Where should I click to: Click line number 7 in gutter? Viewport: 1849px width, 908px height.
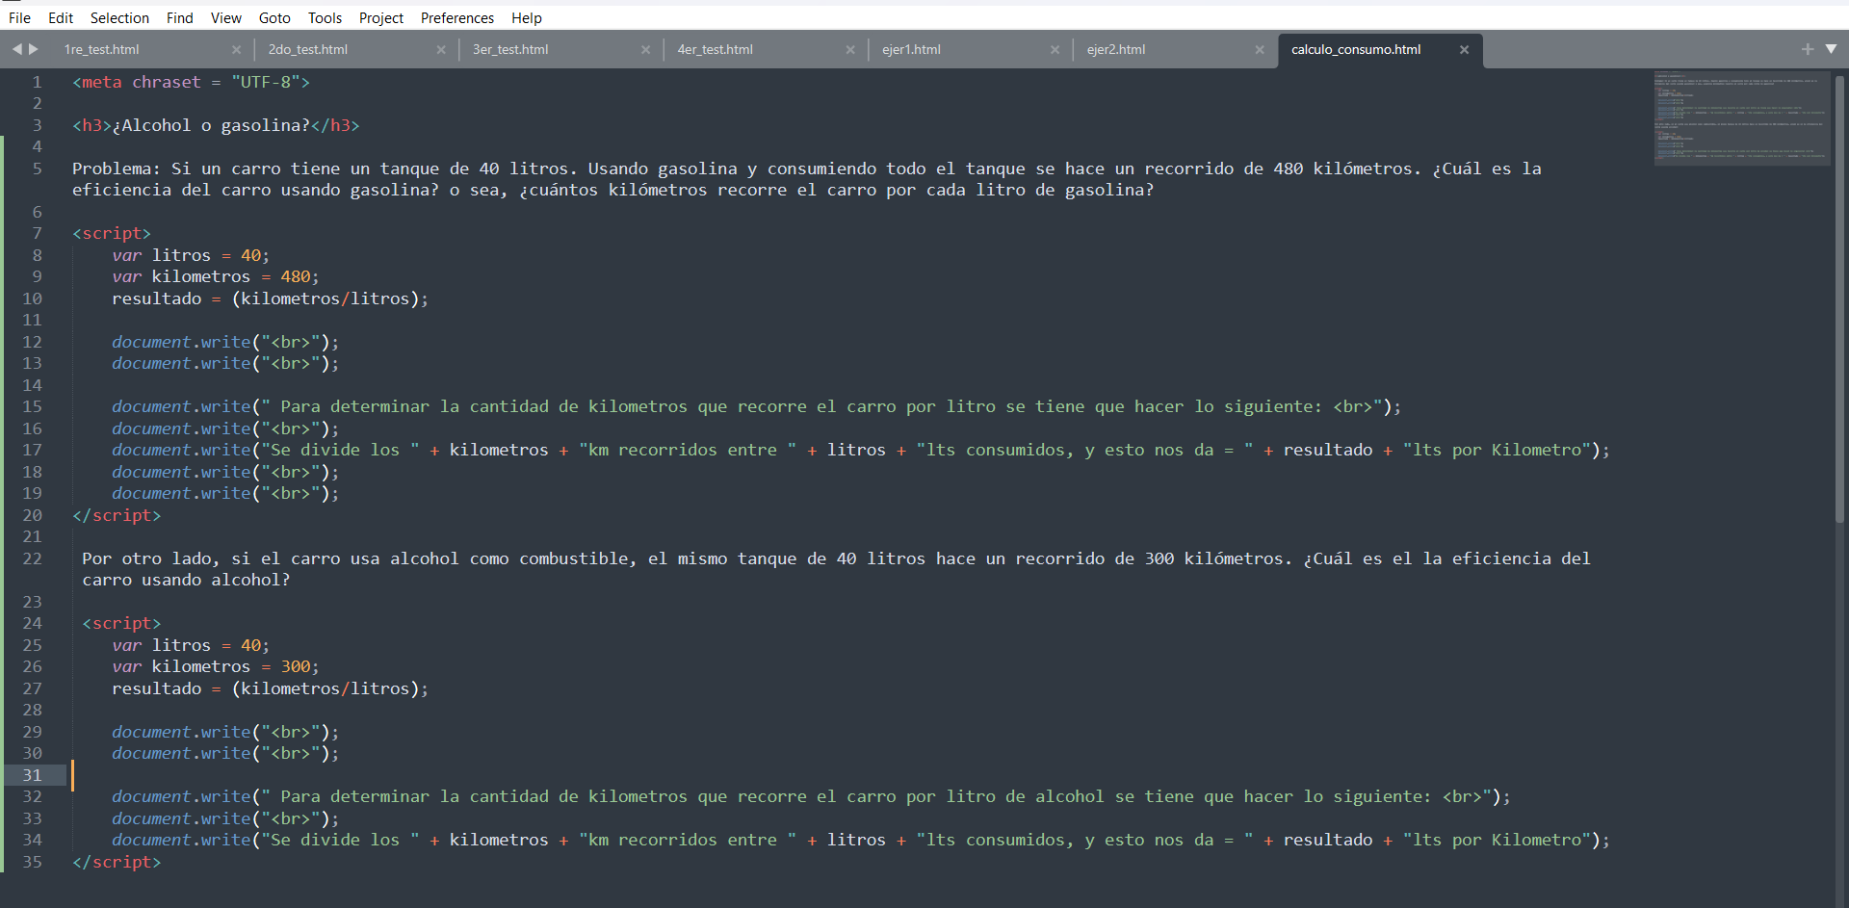[x=37, y=233]
